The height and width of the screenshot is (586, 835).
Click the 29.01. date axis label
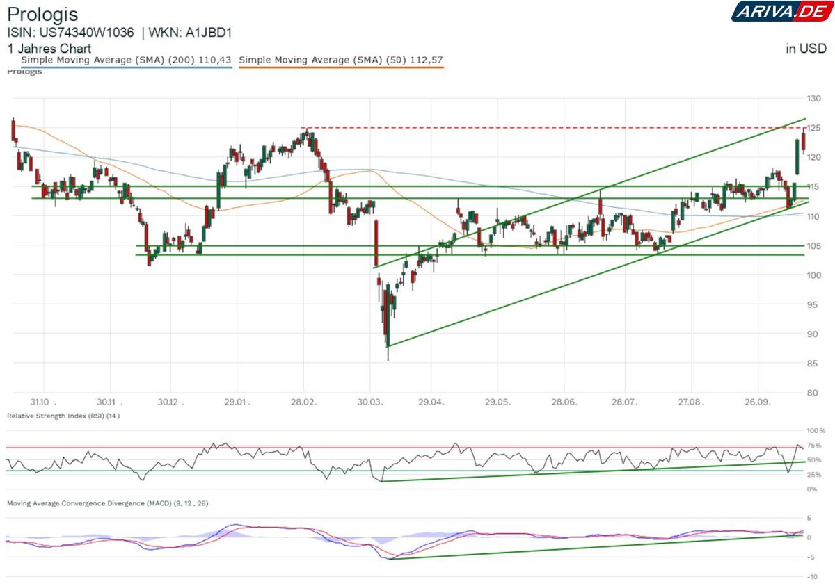pyautogui.click(x=237, y=402)
